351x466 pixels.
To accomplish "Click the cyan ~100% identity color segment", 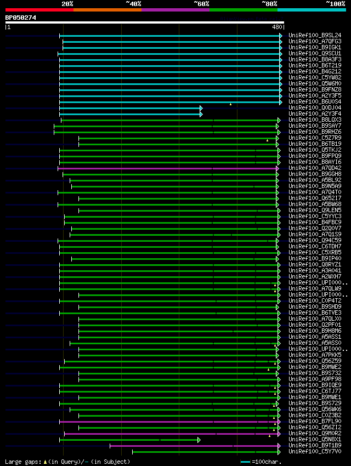I will pyautogui.click(x=312, y=10).
